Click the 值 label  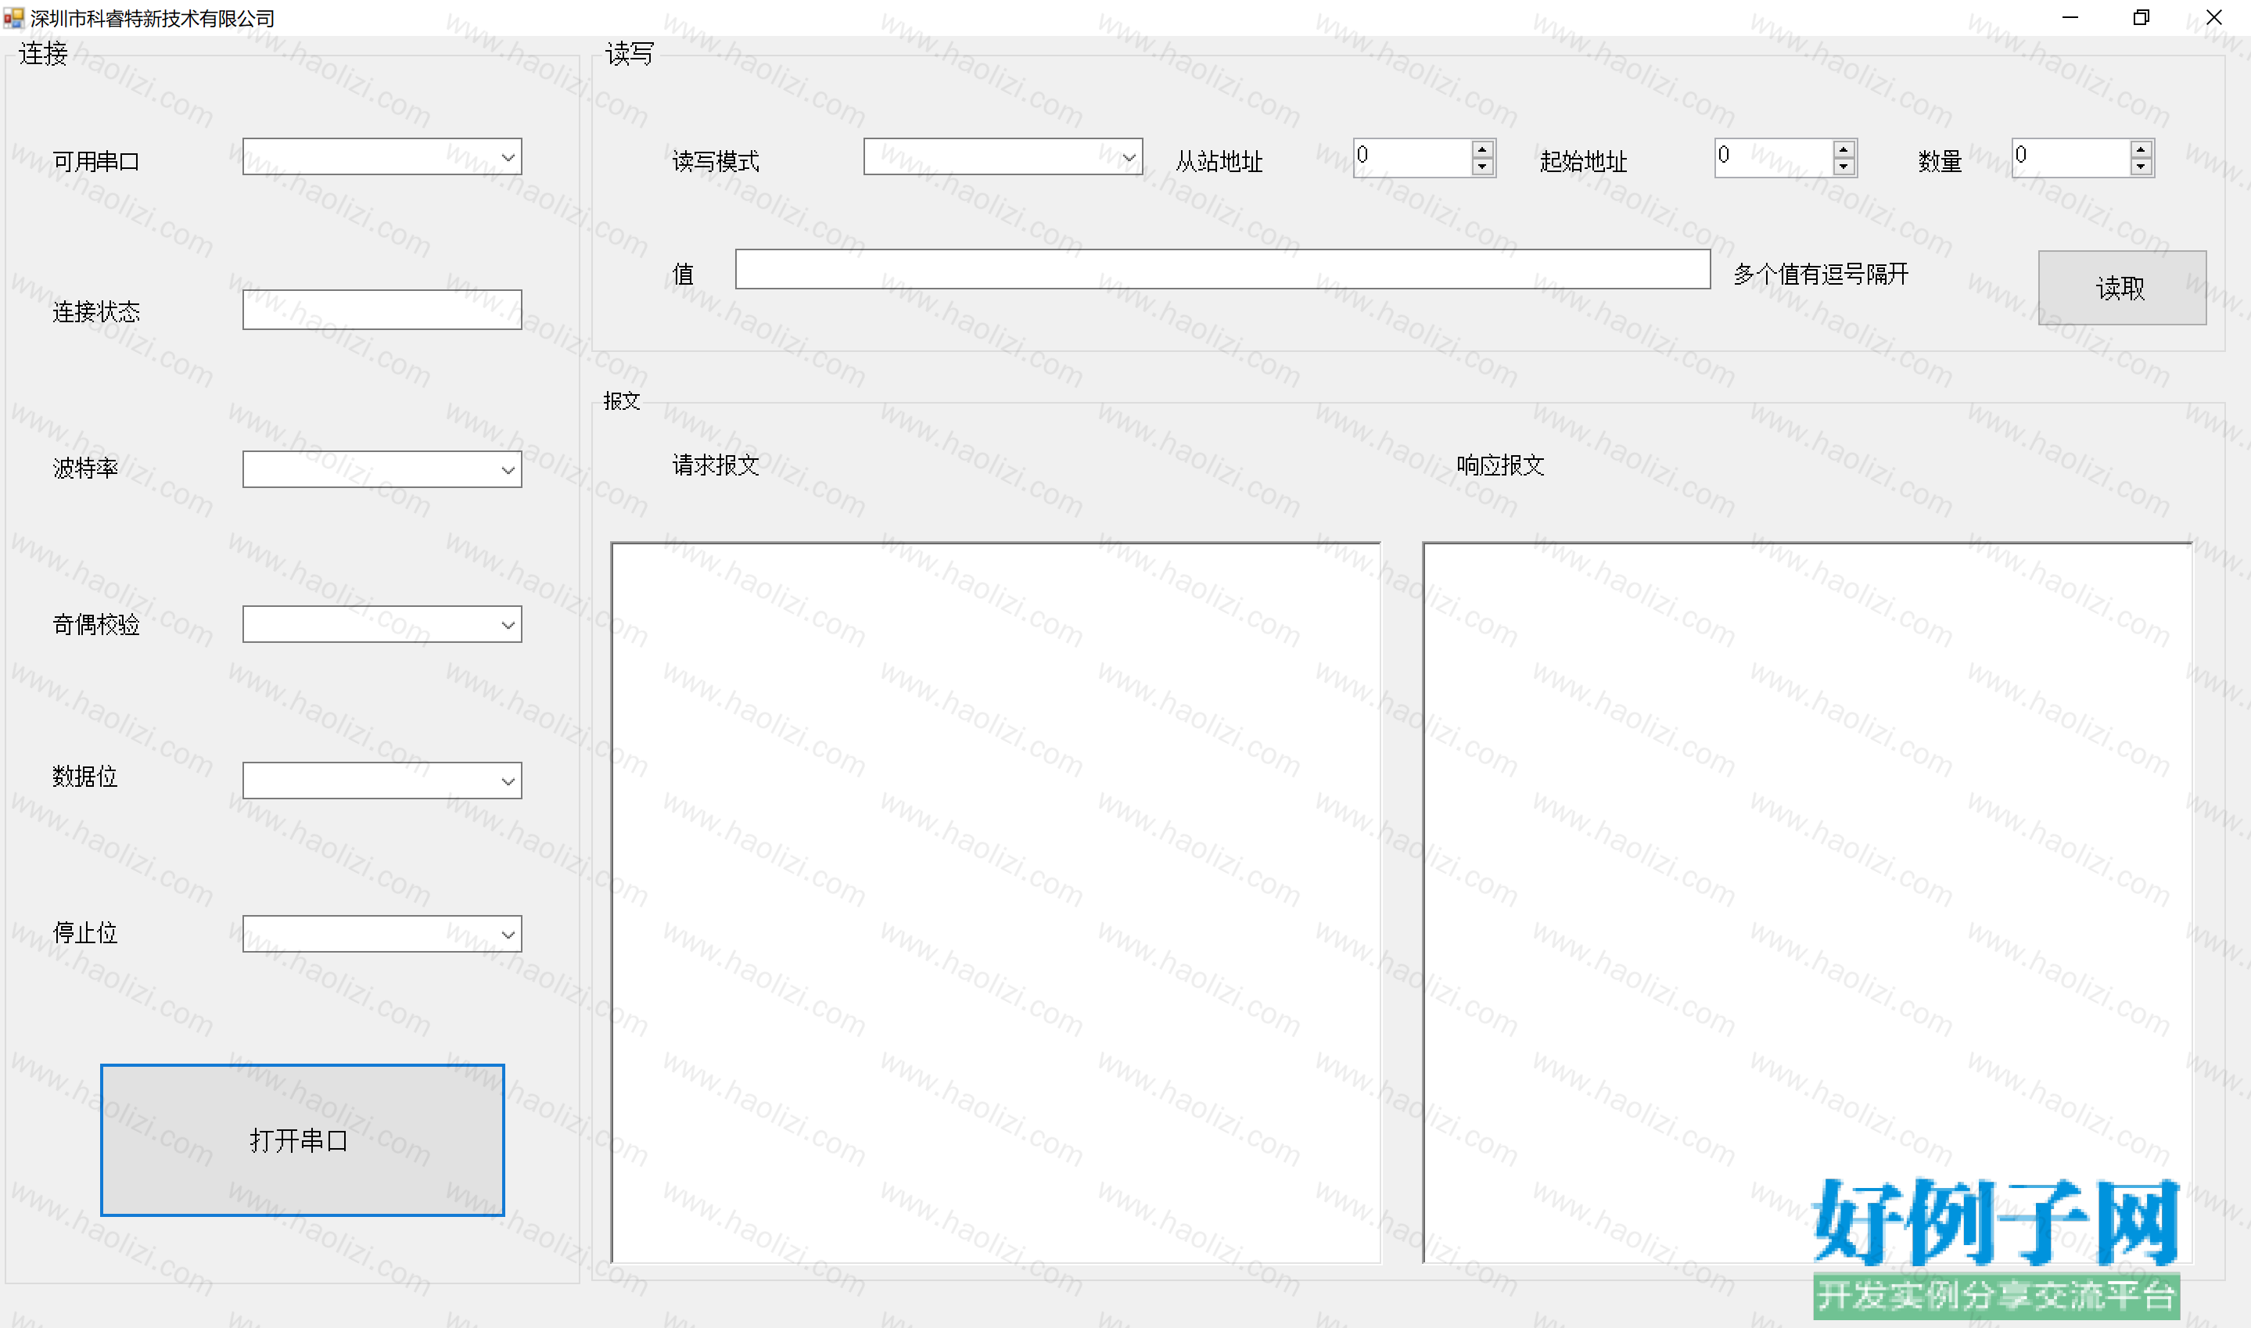(684, 275)
